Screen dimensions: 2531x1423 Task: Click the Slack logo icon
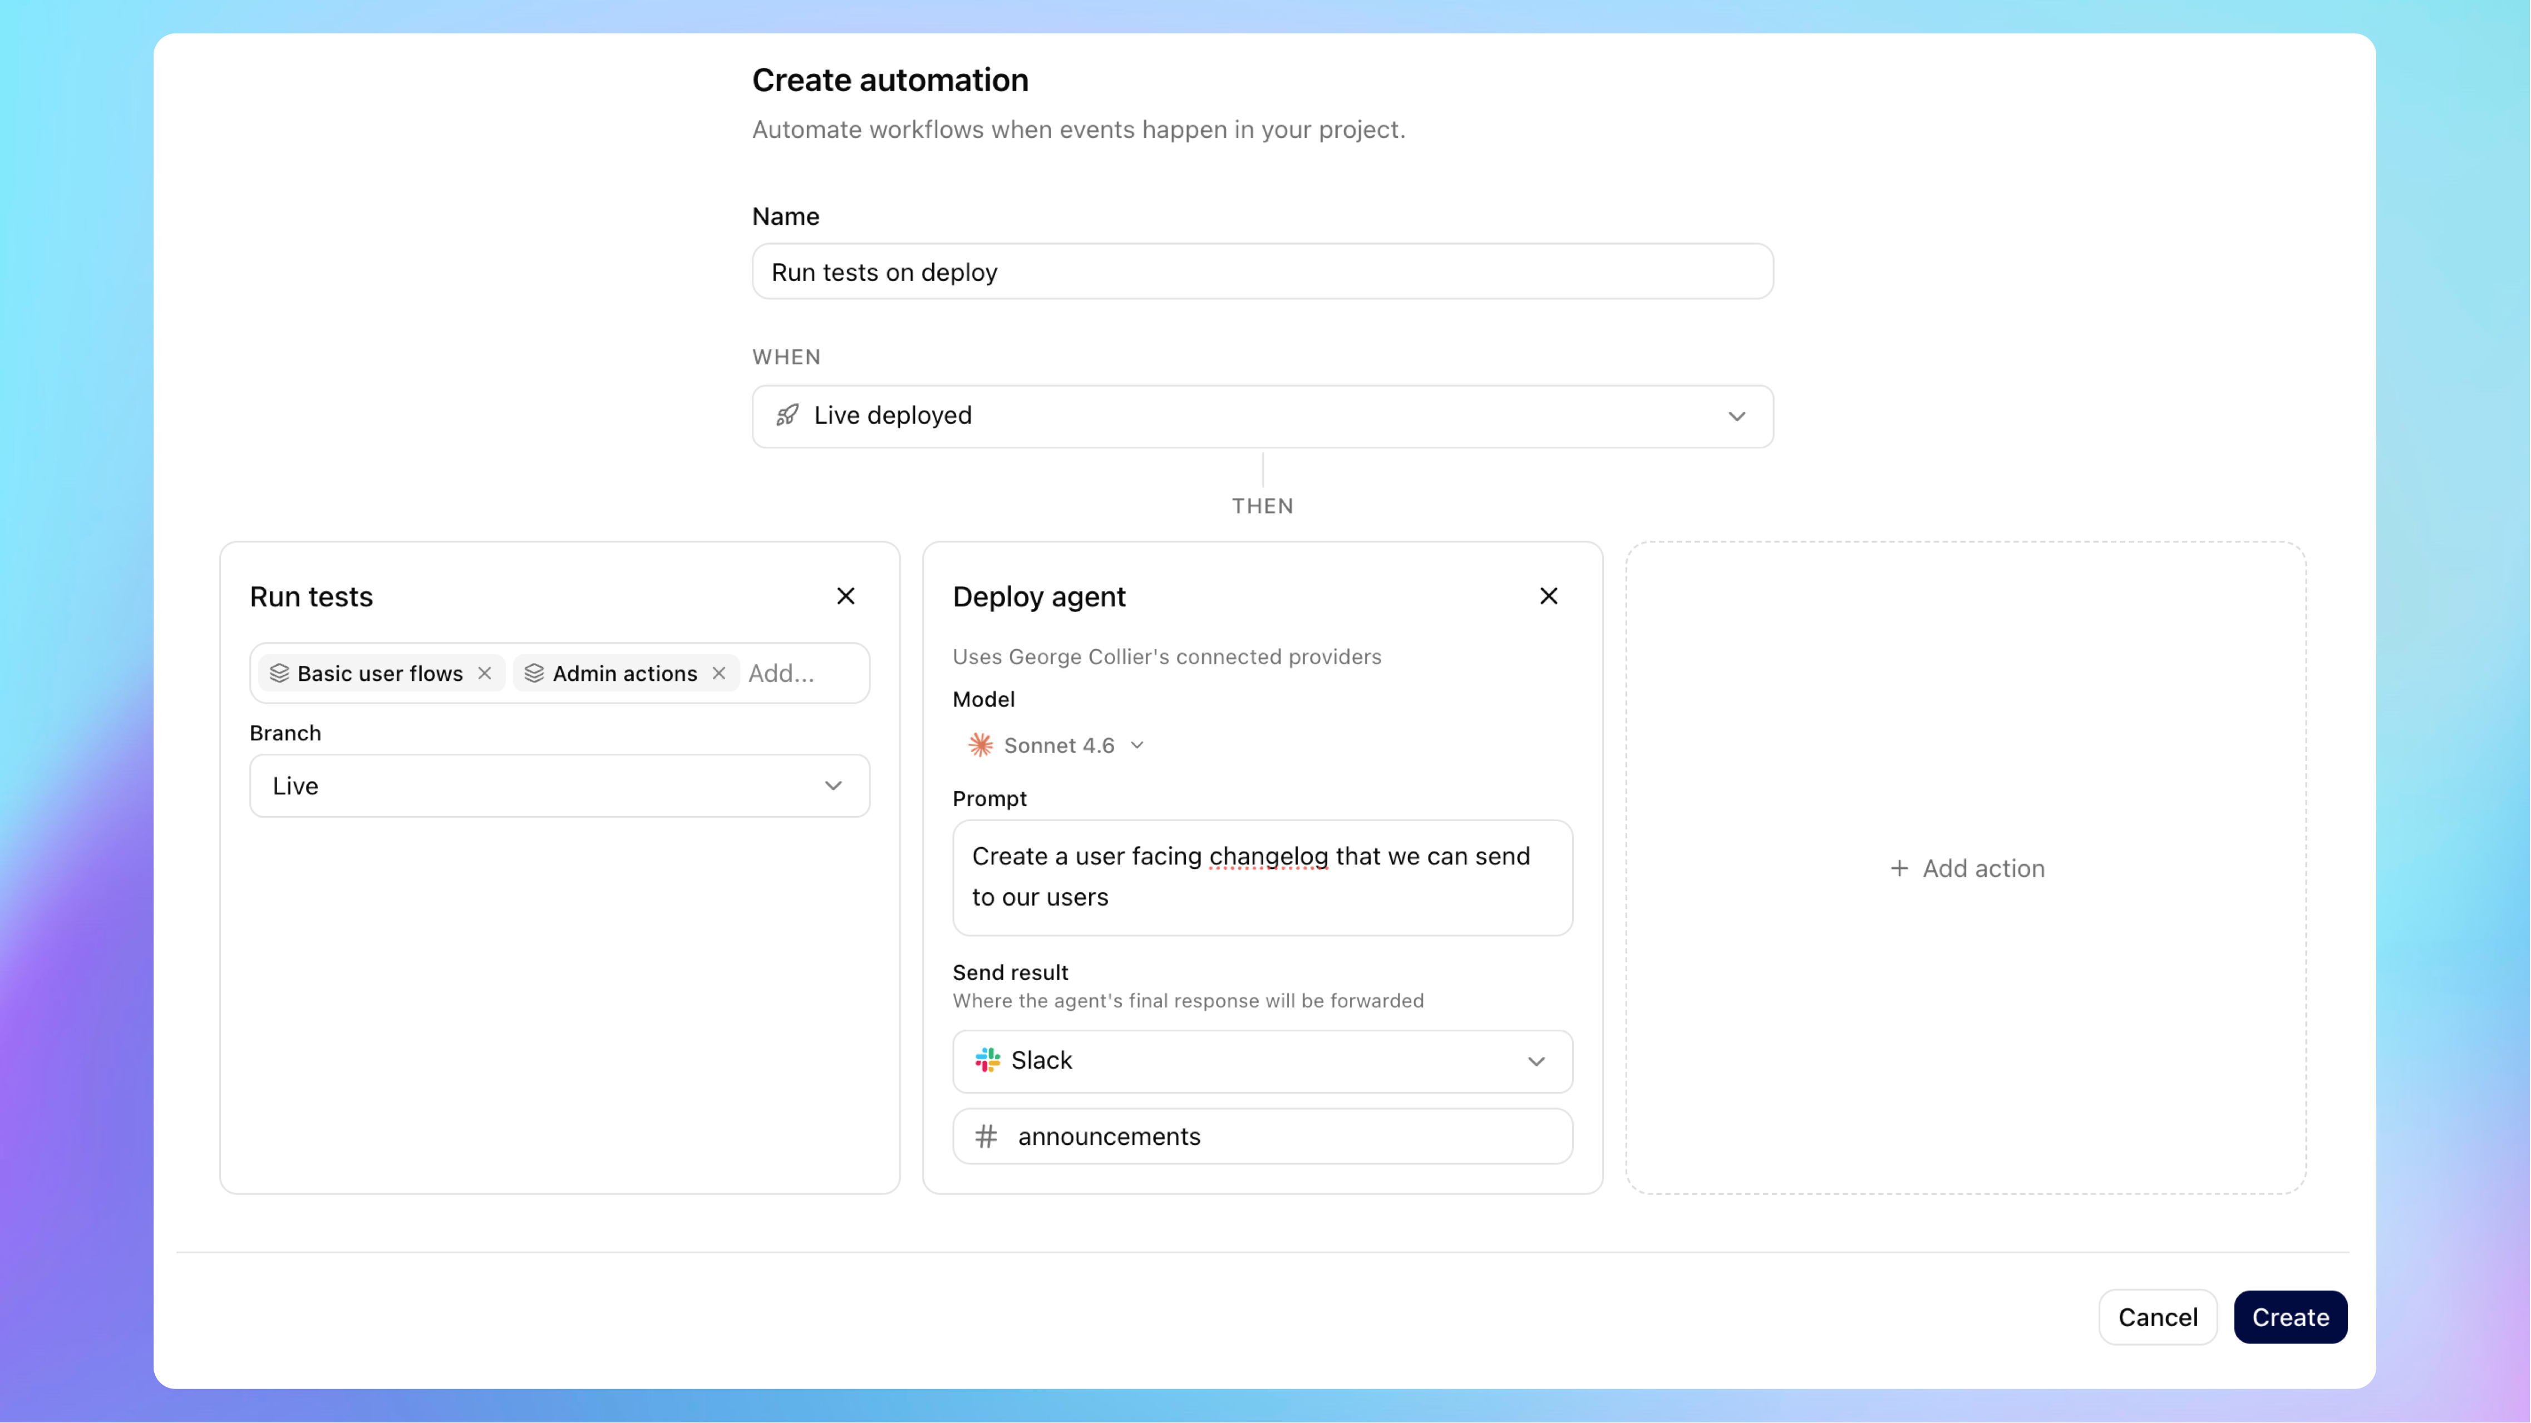point(987,1060)
